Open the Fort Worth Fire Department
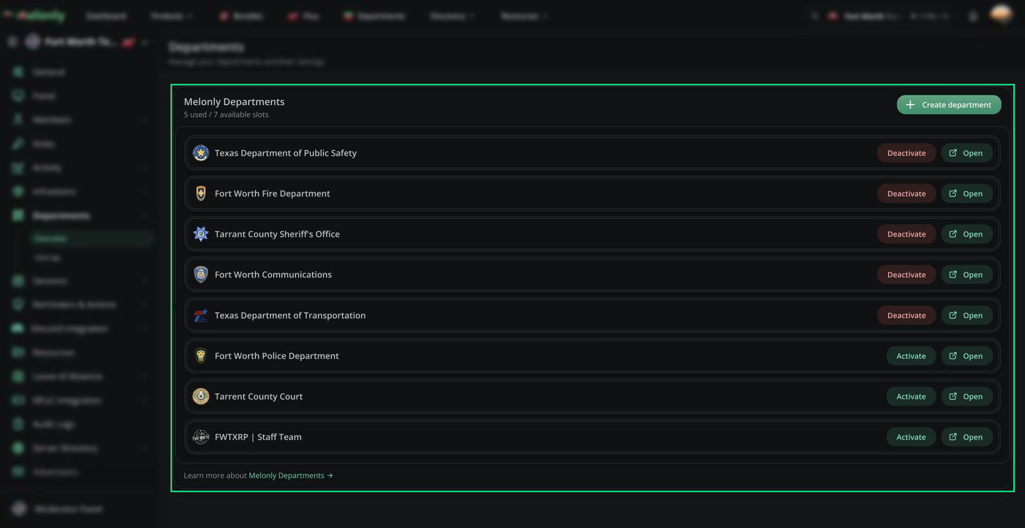This screenshot has width=1025, height=528. pyautogui.click(x=966, y=194)
